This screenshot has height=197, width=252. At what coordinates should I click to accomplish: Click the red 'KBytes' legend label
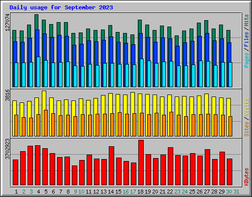(246, 177)
